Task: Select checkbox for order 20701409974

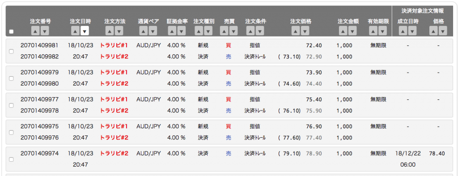Action: point(11,159)
